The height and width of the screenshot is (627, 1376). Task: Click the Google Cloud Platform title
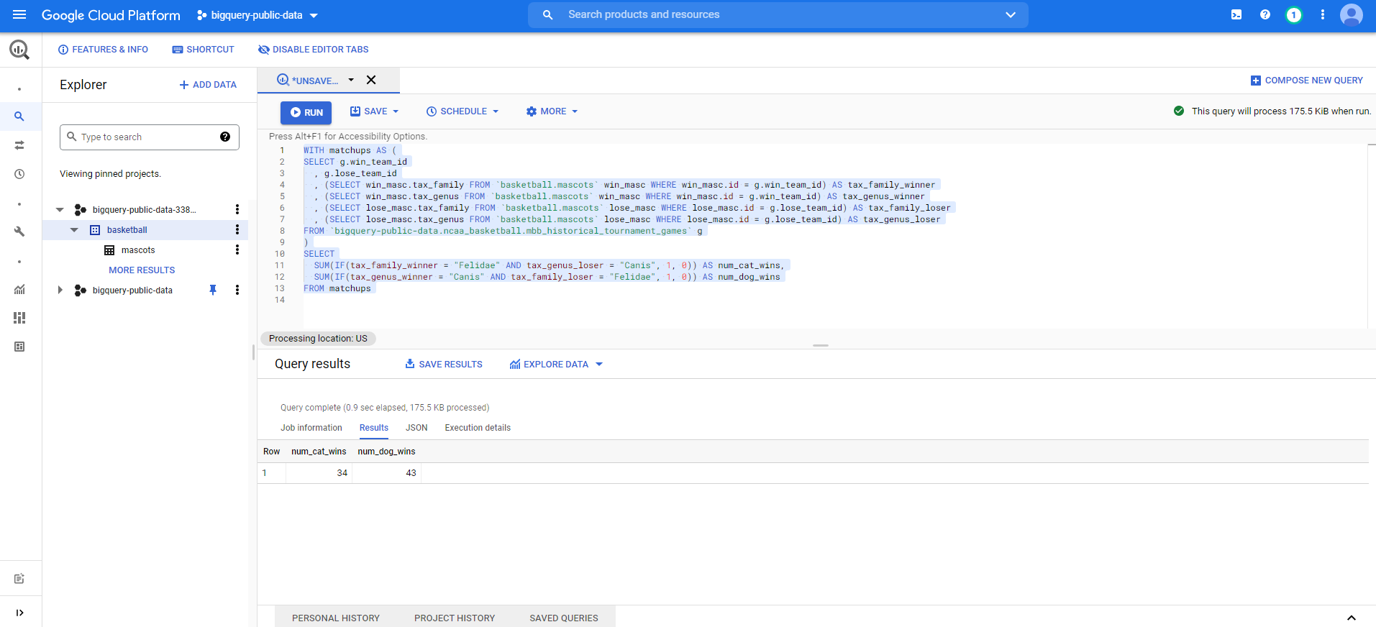(111, 15)
